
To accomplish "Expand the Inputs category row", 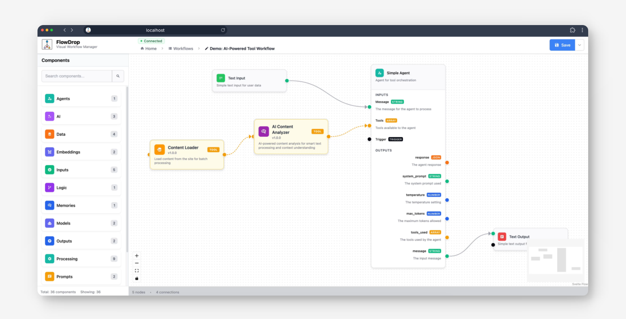I will tap(81, 170).
